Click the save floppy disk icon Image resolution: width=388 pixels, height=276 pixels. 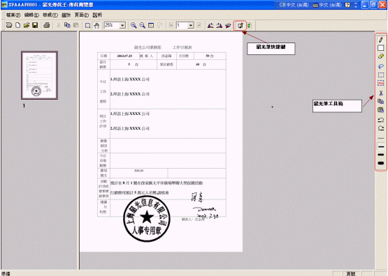35,25
